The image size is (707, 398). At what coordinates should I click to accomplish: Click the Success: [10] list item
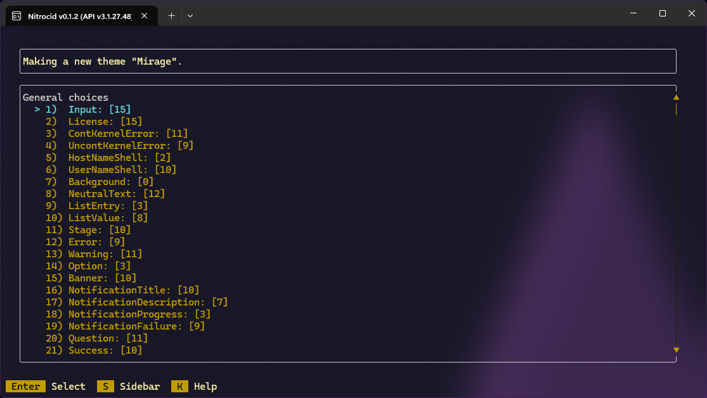(x=105, y=350)
